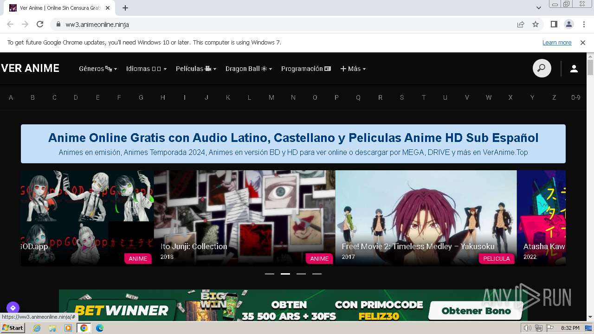Jump to first carousel slide indicator
The height and width of the screenshot is (334, 594).
(270, 274)
